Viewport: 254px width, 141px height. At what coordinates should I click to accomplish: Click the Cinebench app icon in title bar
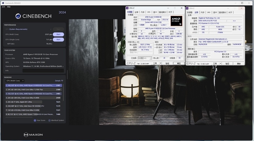pos(3,3)
